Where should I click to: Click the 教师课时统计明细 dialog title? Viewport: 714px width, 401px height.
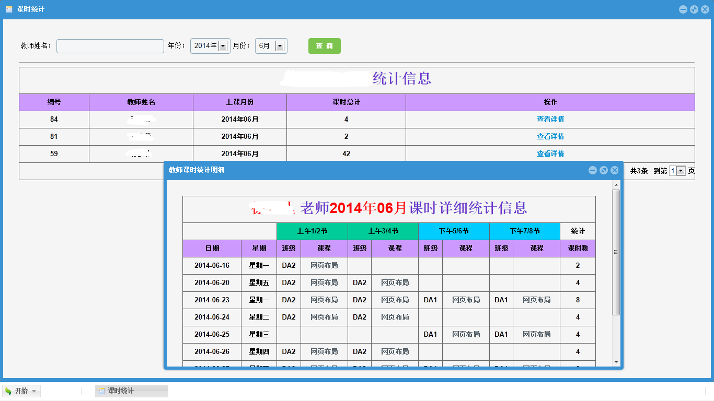[197, 170]
